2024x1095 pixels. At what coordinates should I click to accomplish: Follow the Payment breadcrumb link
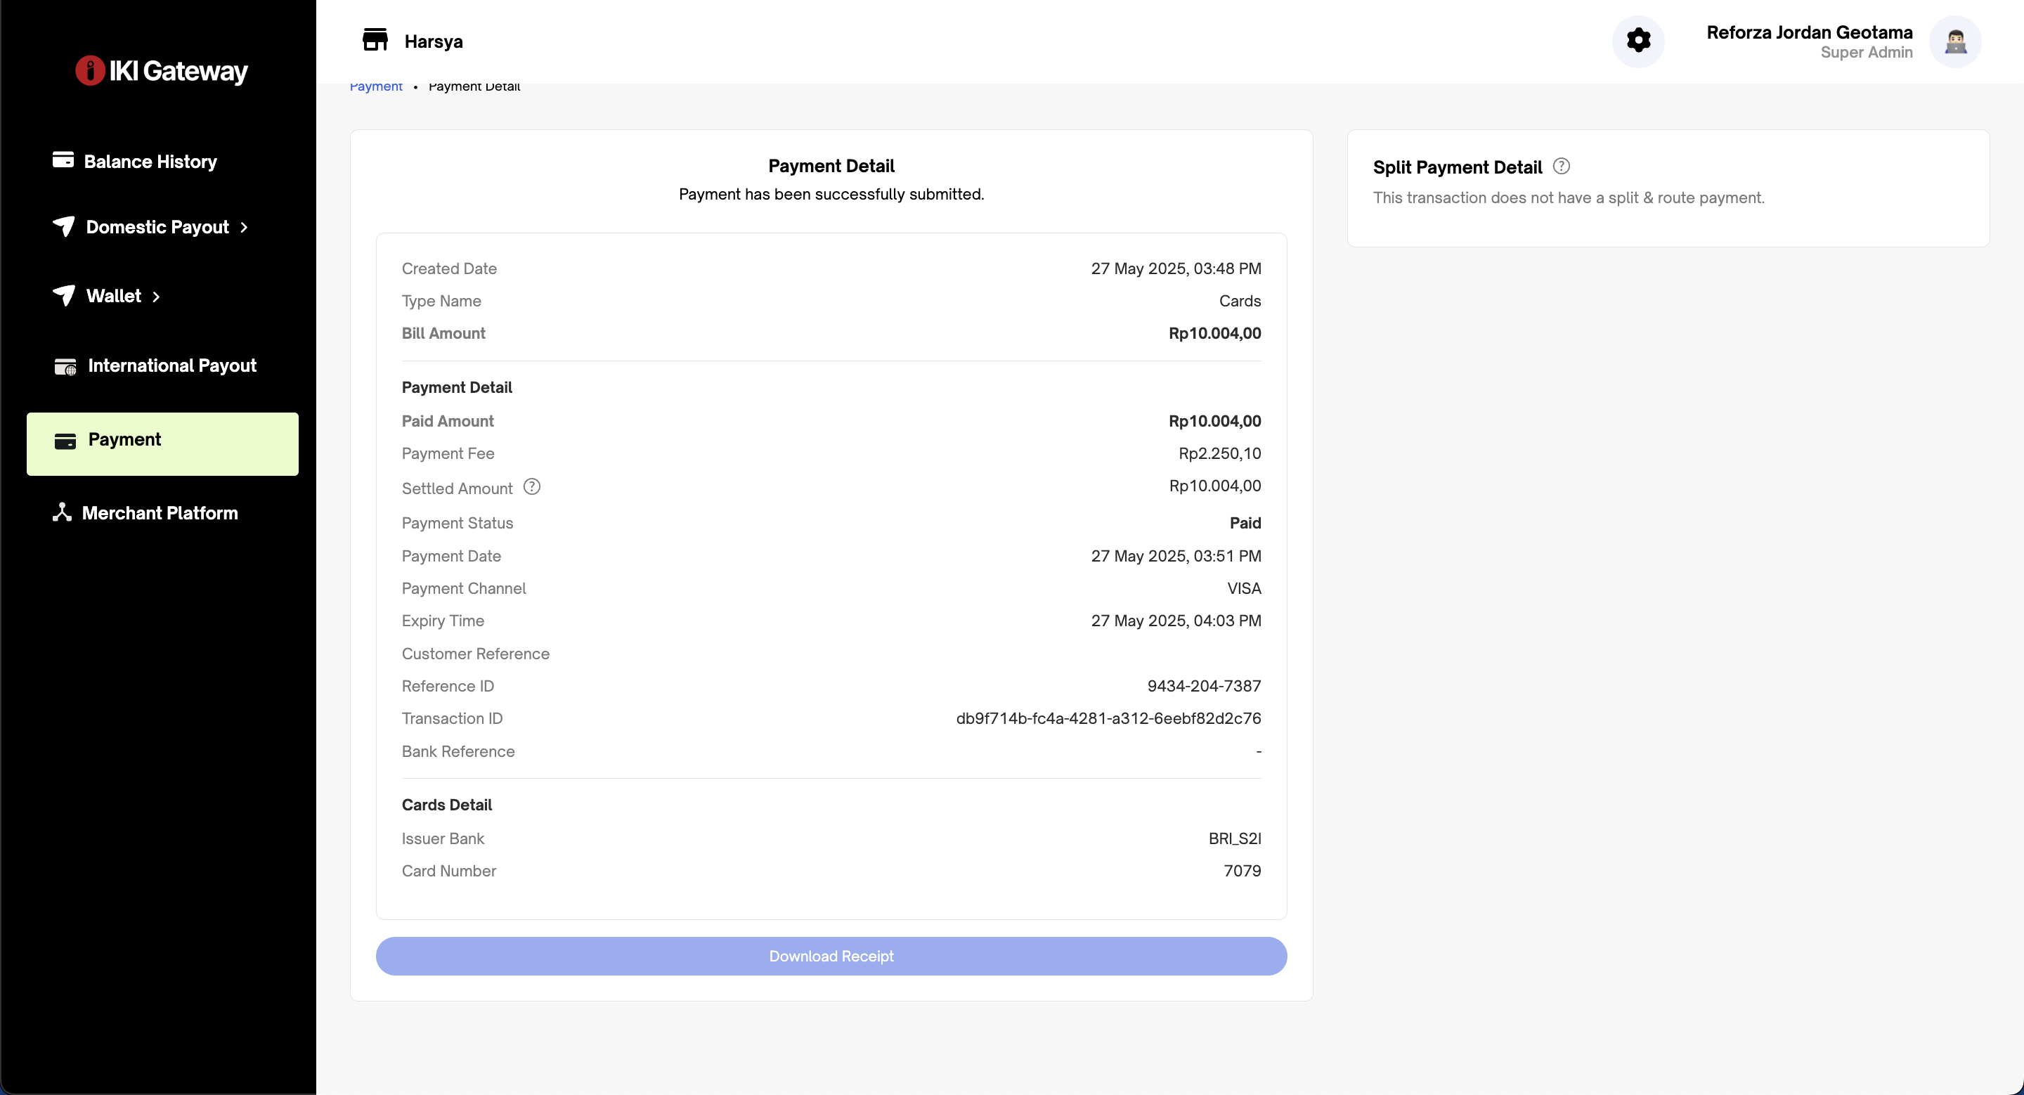(x=375, y=86)
